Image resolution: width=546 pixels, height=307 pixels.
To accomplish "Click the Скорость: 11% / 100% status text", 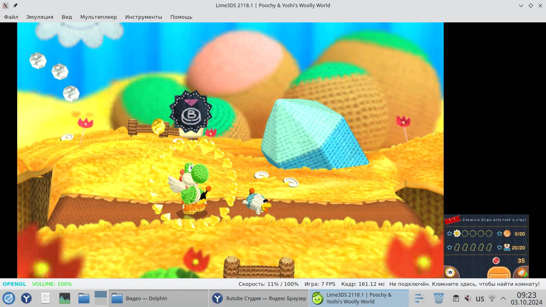I will [269, 284].
